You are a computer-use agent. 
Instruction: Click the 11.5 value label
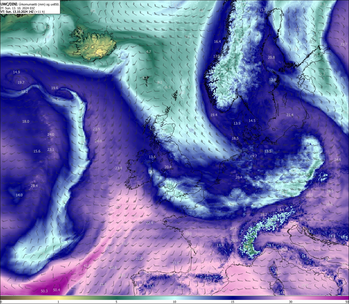pos(55,100)
